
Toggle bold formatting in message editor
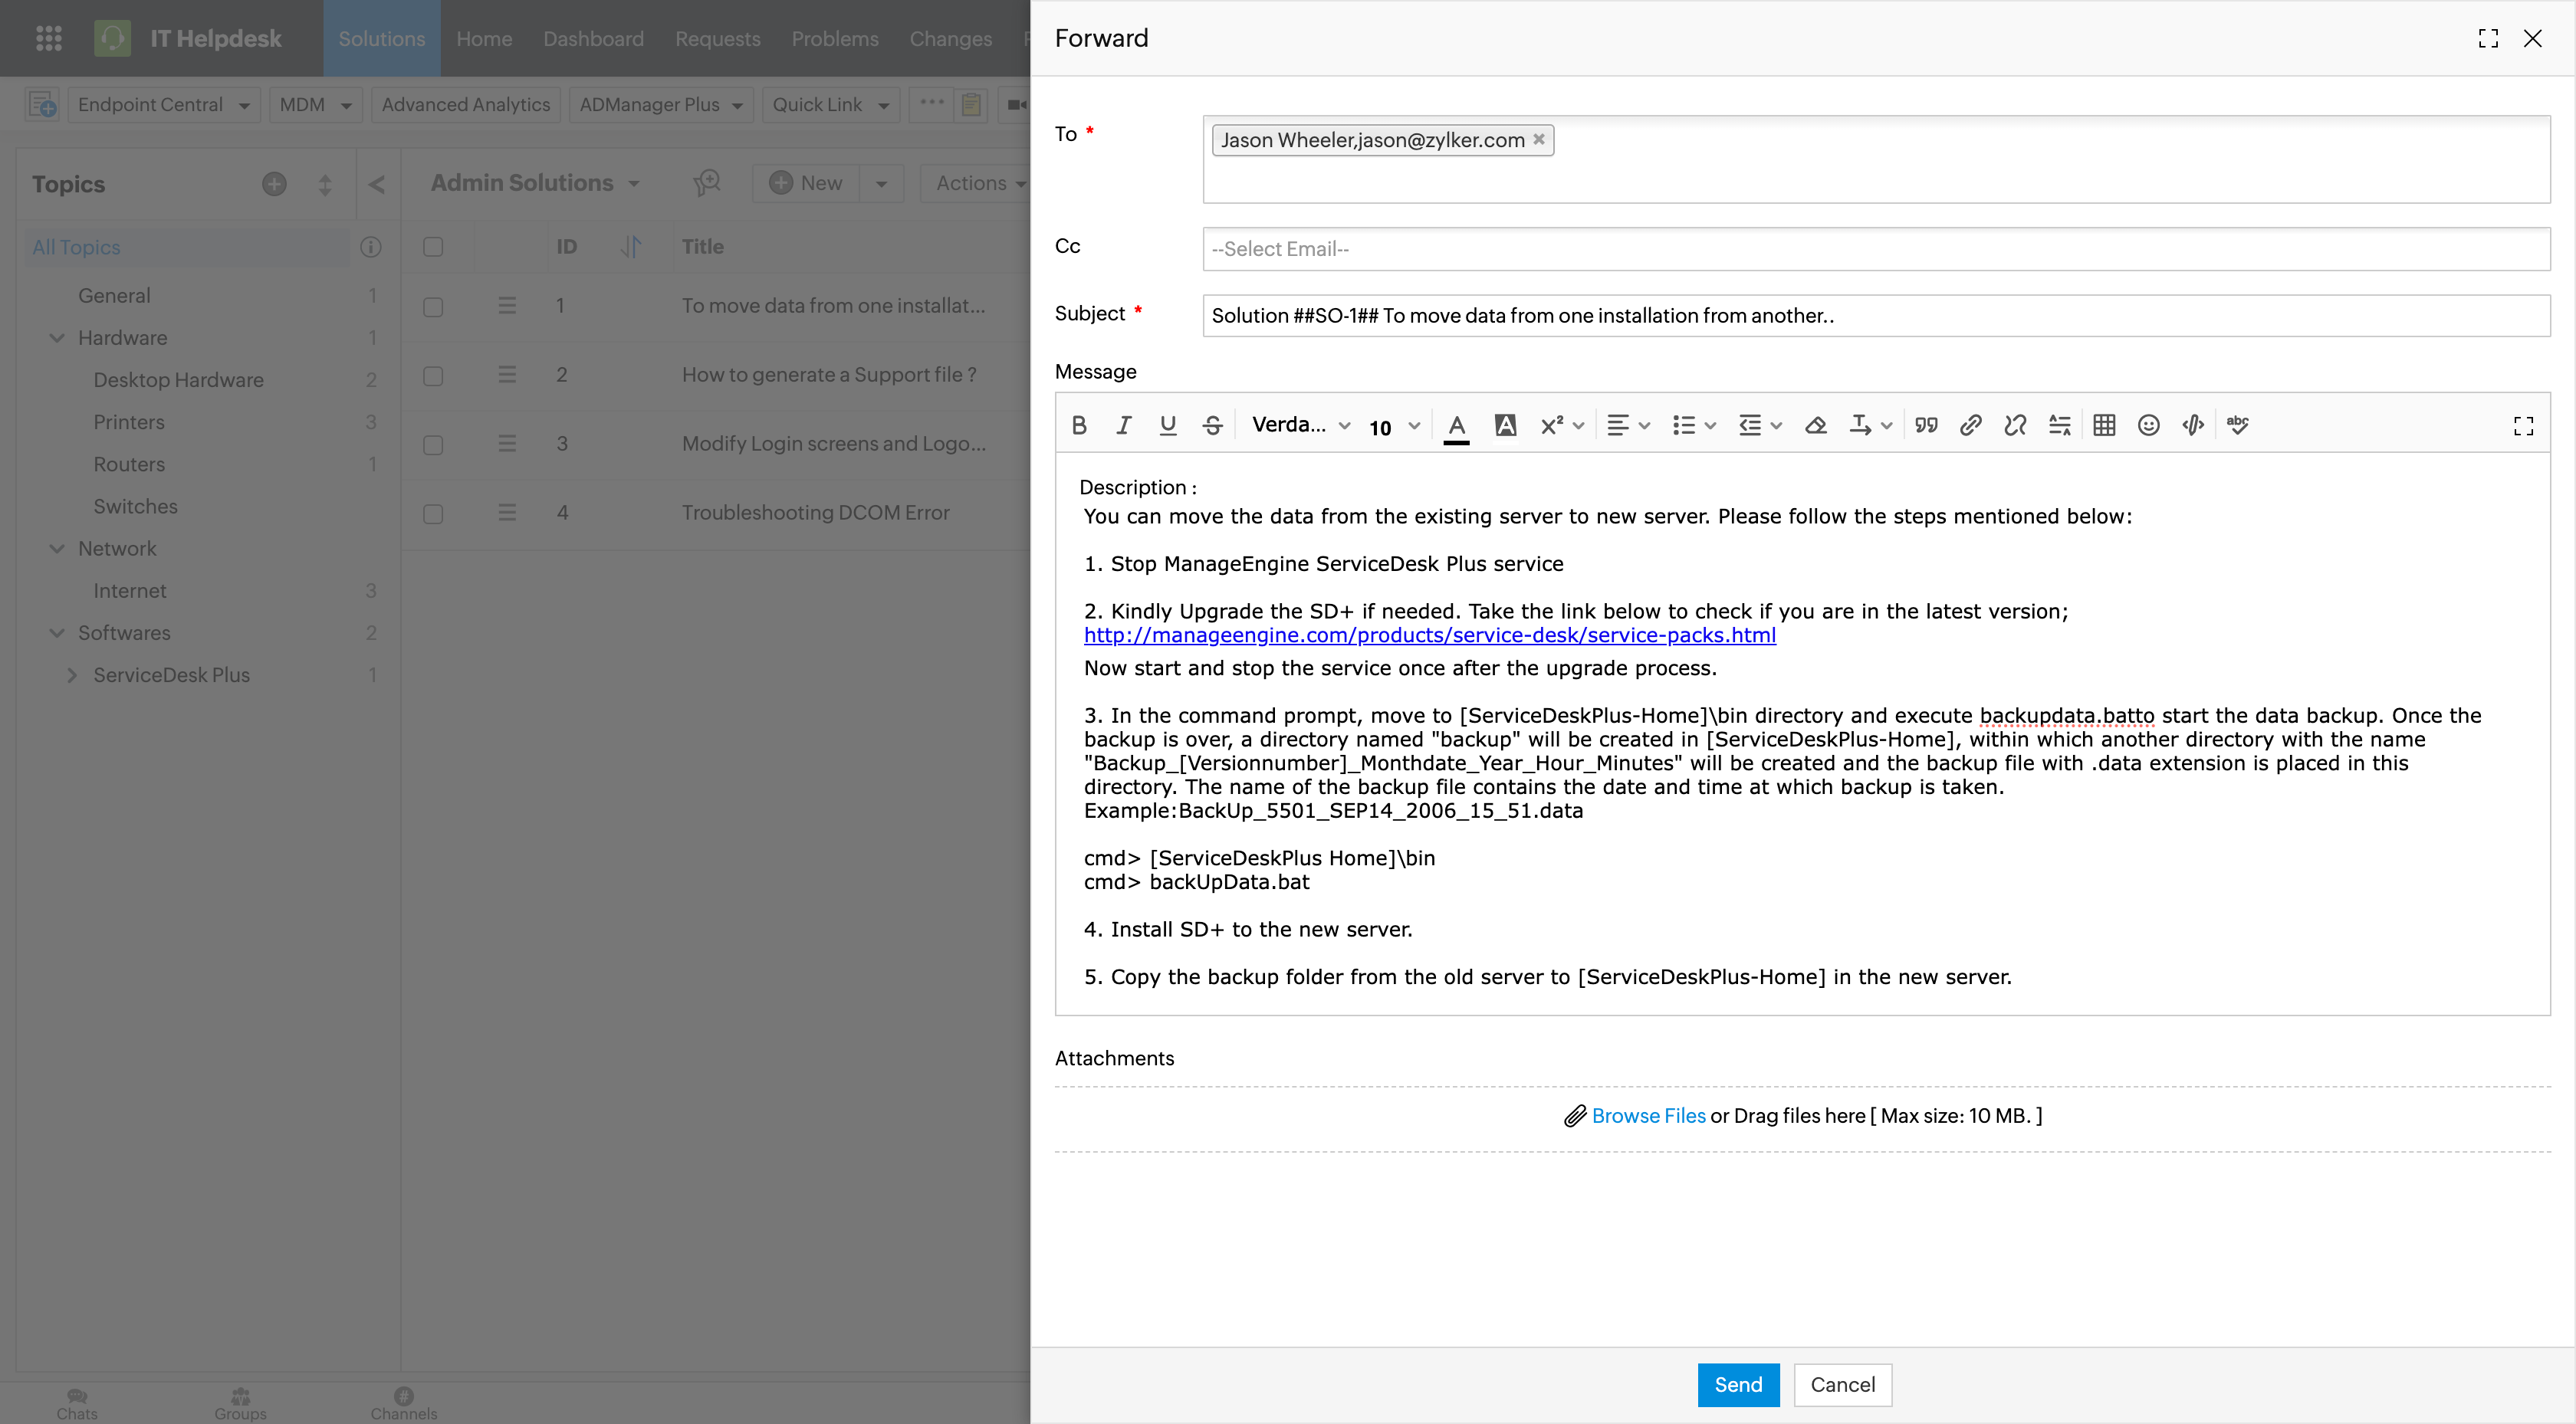[1079, 425]
